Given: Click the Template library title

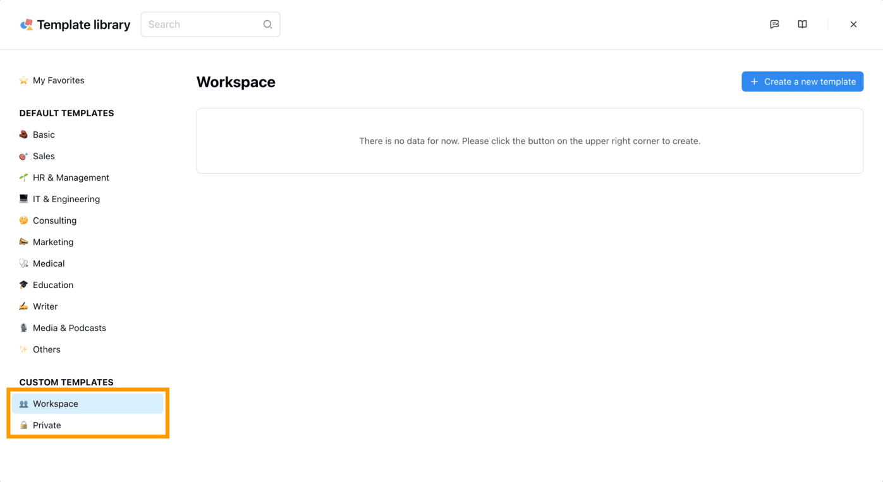Looking at the screenshot, I should click(x=83, y=25).
